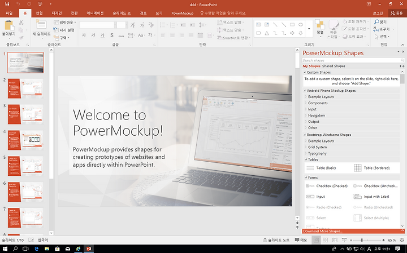This screenshot has height=253, width=407.
Task: Click spell check icon in status bar
Action: 31,240
